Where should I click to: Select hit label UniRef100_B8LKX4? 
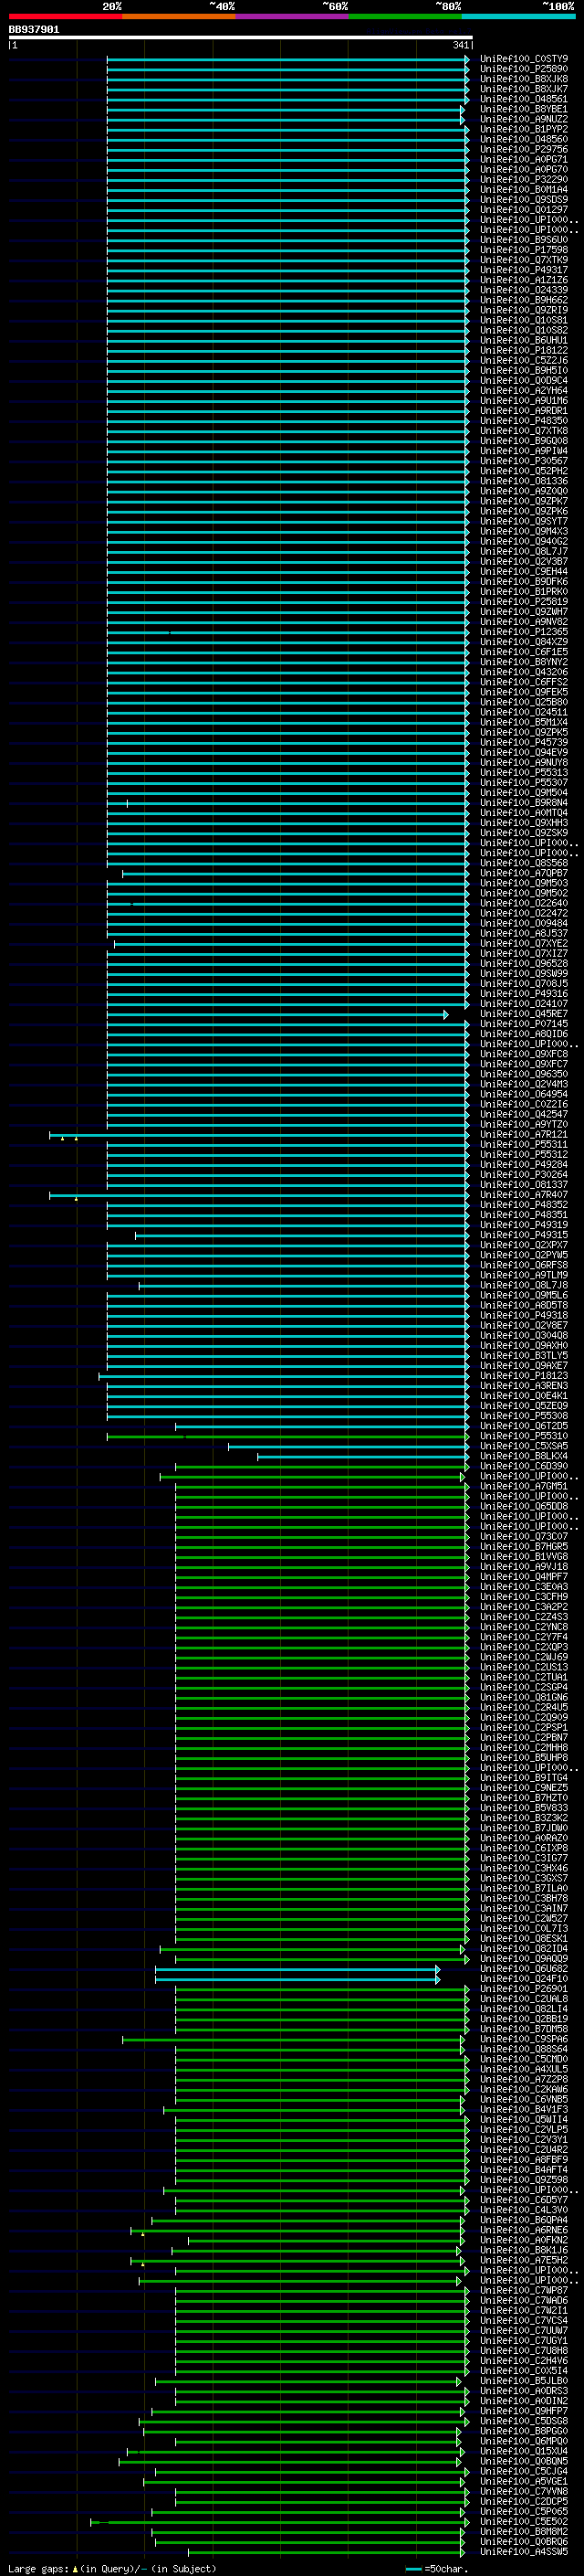click(523, 1456)
